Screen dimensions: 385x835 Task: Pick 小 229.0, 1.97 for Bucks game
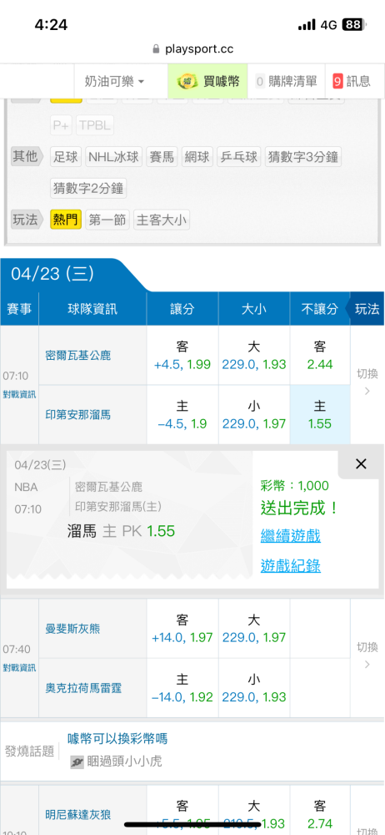254,415
